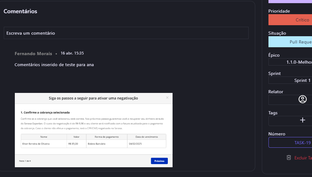The image size is (312, 177).
Task: Add a tag with the plus icon
Action: pos(302,120)
